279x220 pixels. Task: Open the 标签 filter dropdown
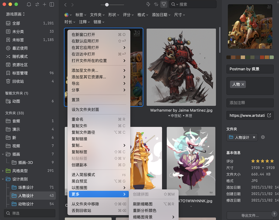tap(80, 15)
